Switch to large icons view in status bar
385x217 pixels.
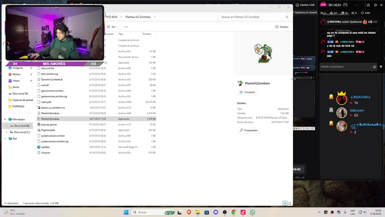290,203
